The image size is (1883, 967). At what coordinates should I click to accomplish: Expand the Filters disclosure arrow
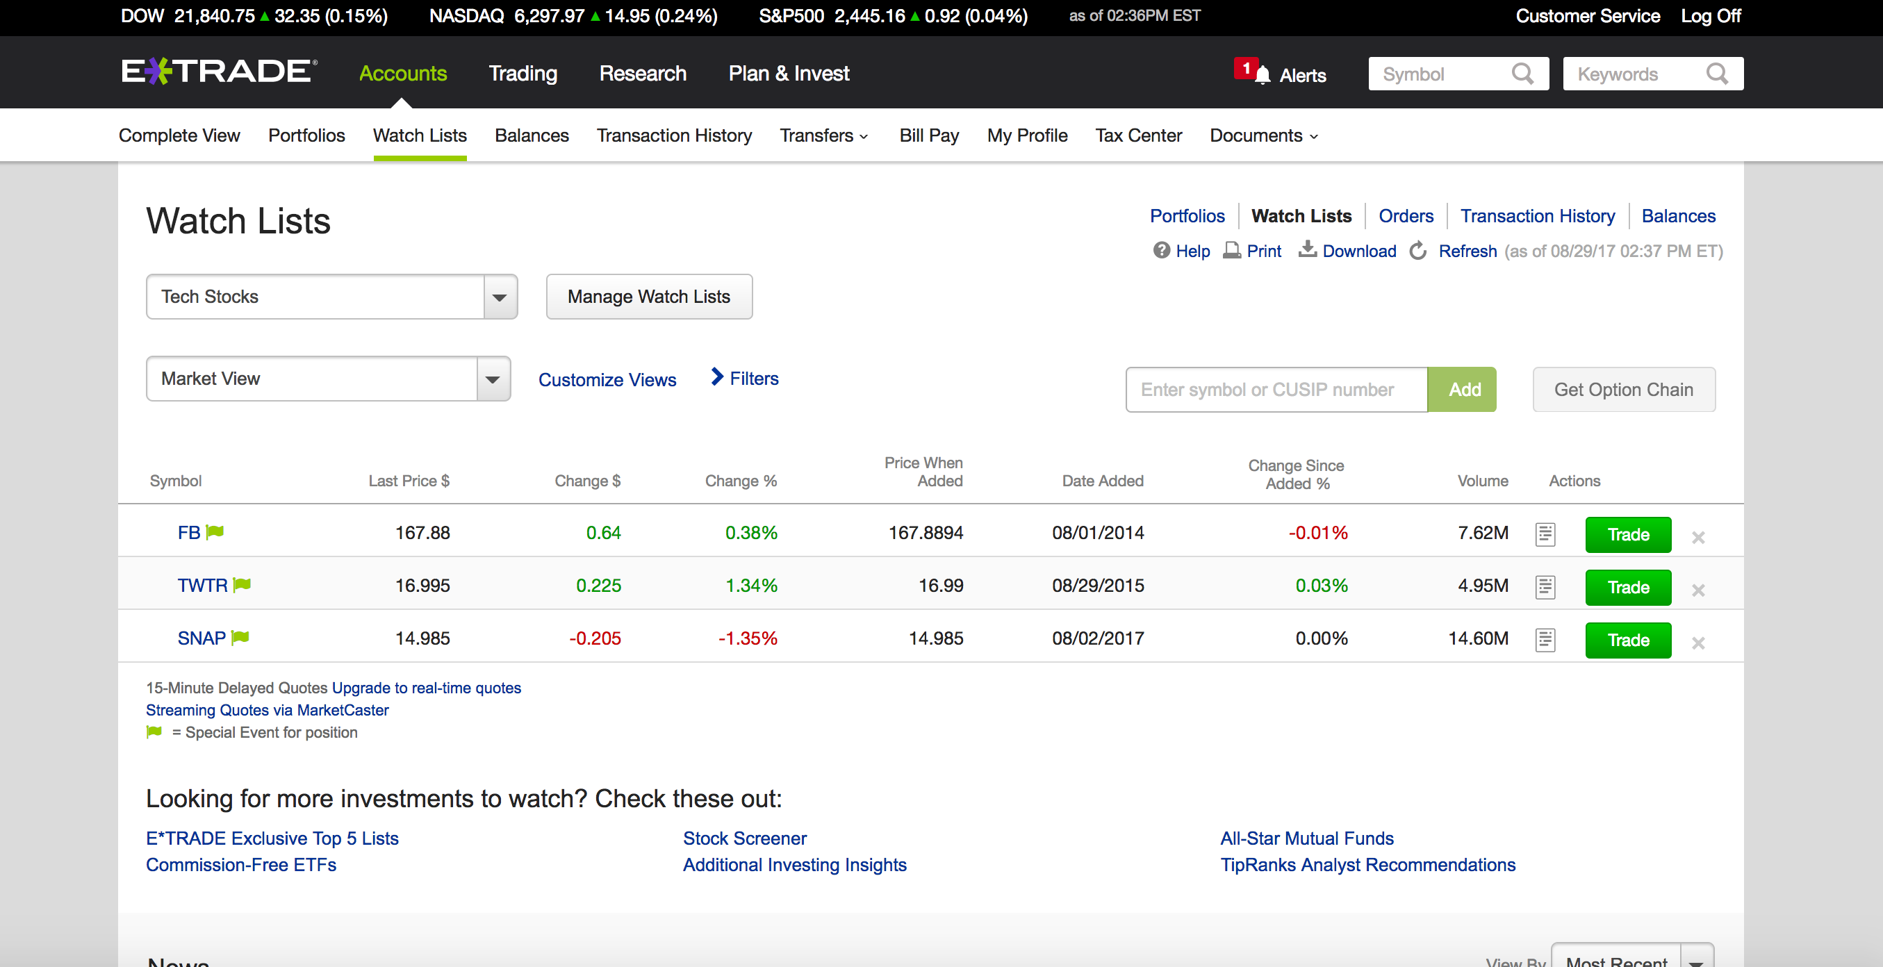(717, 377)
